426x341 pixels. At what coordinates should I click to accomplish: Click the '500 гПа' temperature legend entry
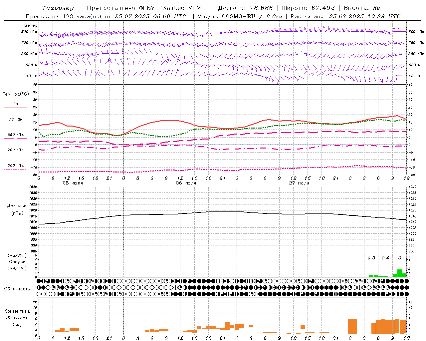pyautogui.click(x=15, y=166)
